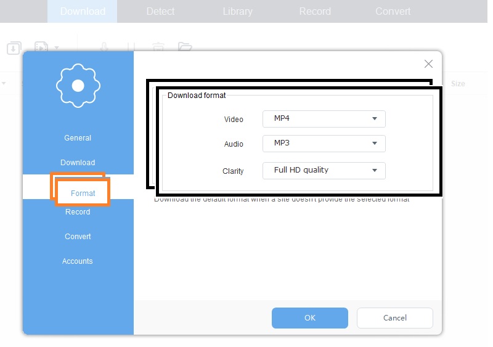Switch to the Download tab in the main window
493x347 pixels.
click(83, 11)
